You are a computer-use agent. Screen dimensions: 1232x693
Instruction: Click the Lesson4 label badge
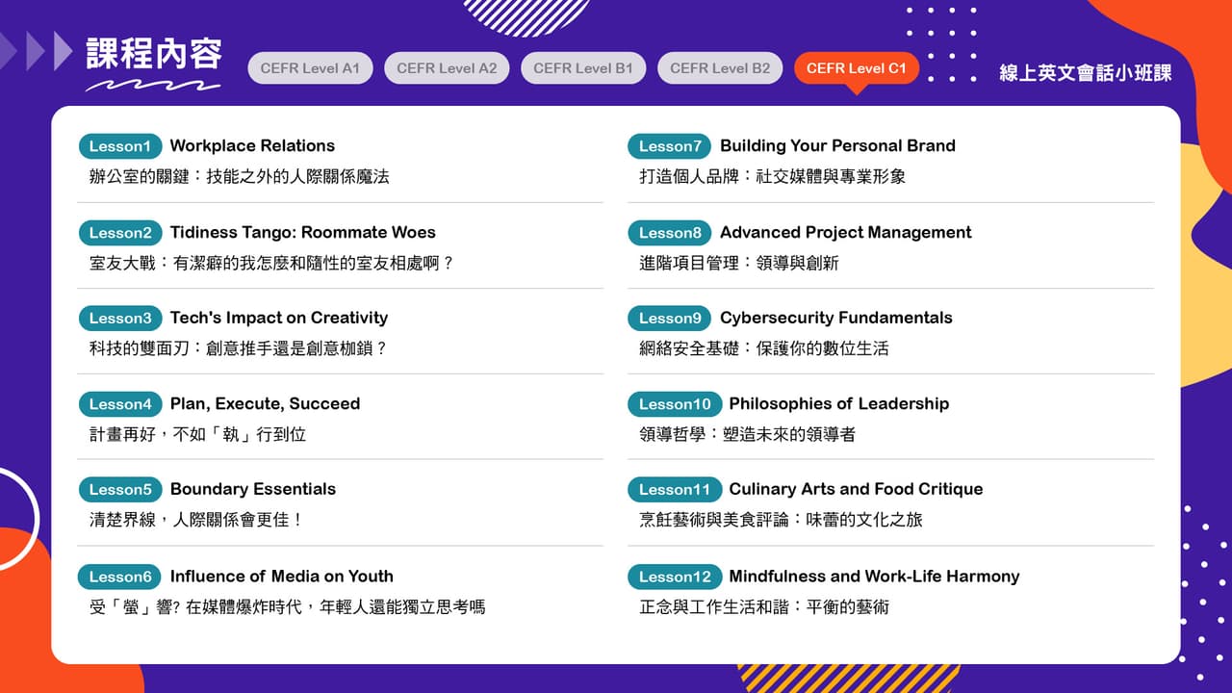pos(120,404)
